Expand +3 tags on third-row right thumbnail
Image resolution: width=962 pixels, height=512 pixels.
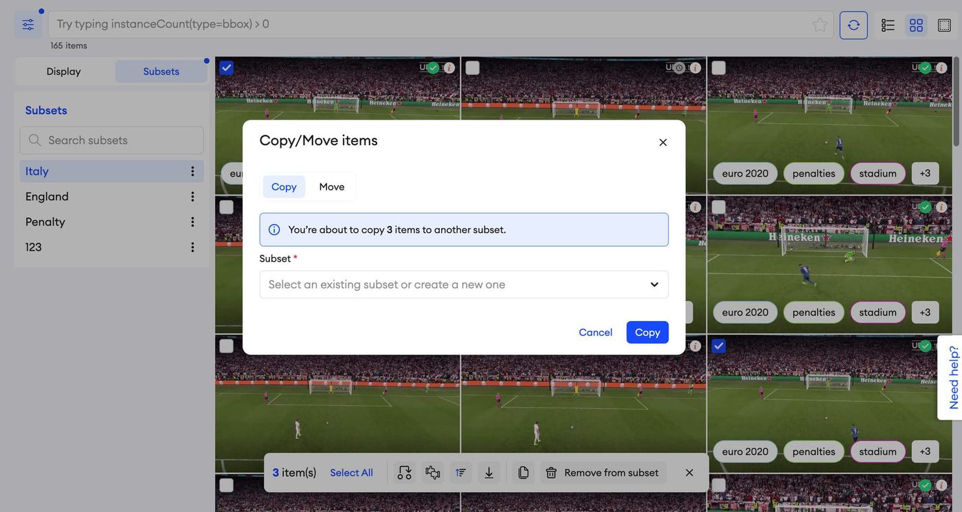[x=925, y=452]
